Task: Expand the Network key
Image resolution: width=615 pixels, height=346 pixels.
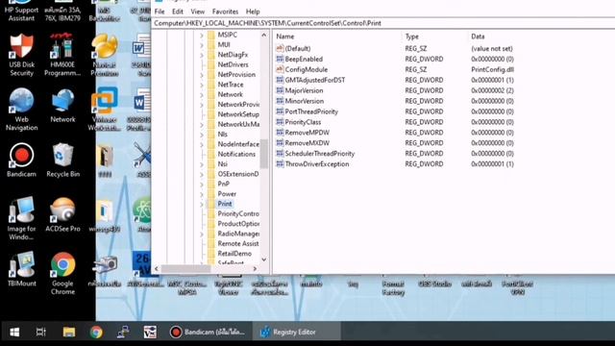Action: click(202, 94)
